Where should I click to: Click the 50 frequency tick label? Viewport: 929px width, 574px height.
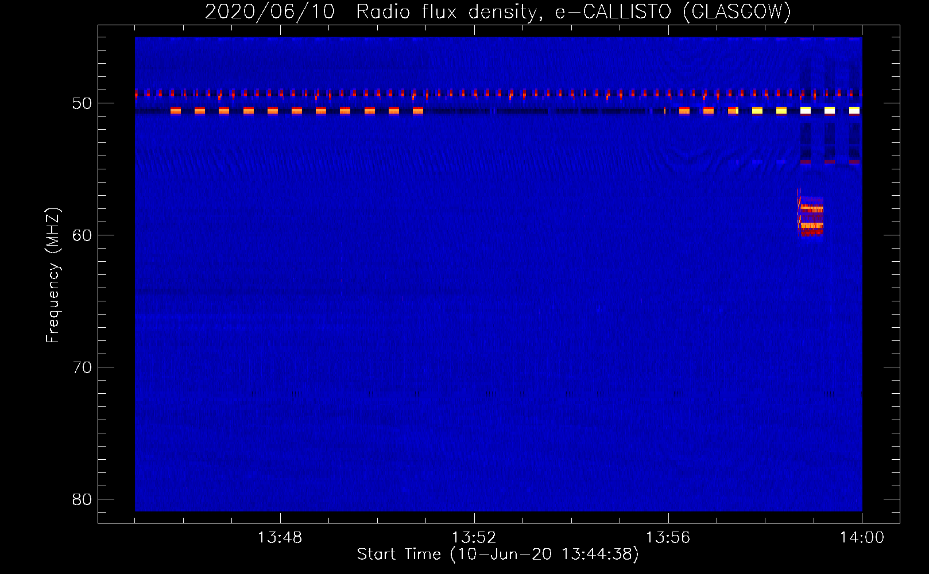83,104
